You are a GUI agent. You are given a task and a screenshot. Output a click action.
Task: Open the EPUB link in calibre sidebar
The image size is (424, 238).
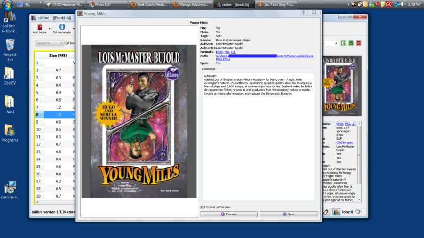[340, 124]
